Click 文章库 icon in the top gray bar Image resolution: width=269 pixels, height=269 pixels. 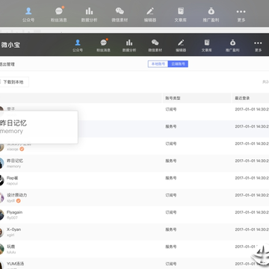pos(181,11)
